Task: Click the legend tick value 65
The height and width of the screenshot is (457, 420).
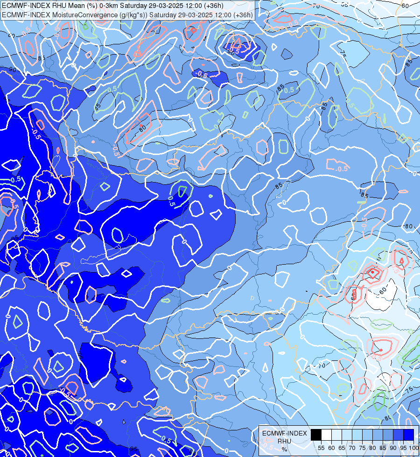Action: pos(342,448)
